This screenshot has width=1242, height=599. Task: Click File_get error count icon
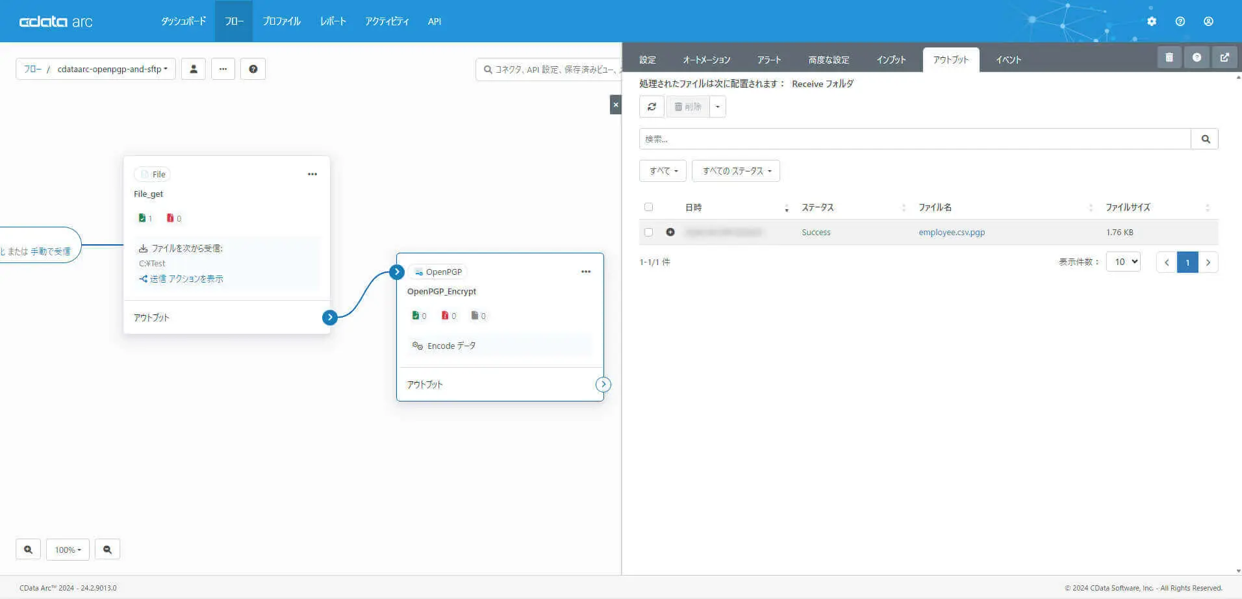pyautogui.click(x=170, y=218)
